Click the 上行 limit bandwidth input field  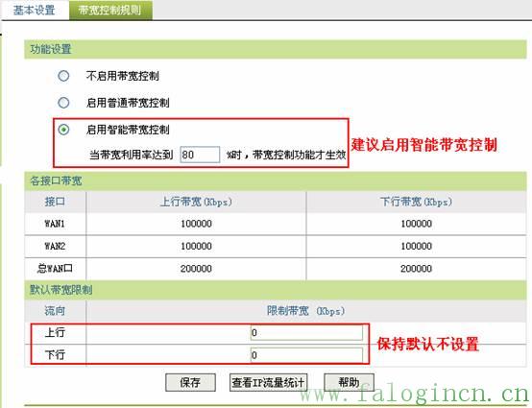pyautogui.click(x=306, y=333)
